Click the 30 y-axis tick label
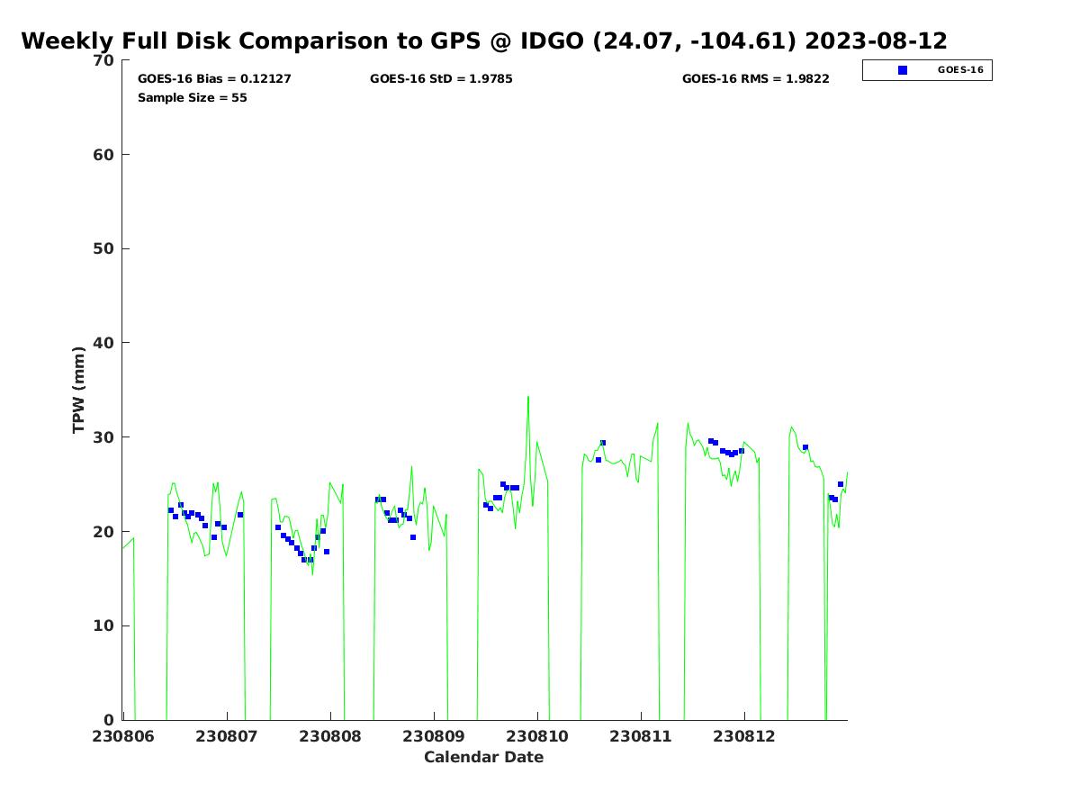This screenshot has width=1080, height=810. [104, 437]
